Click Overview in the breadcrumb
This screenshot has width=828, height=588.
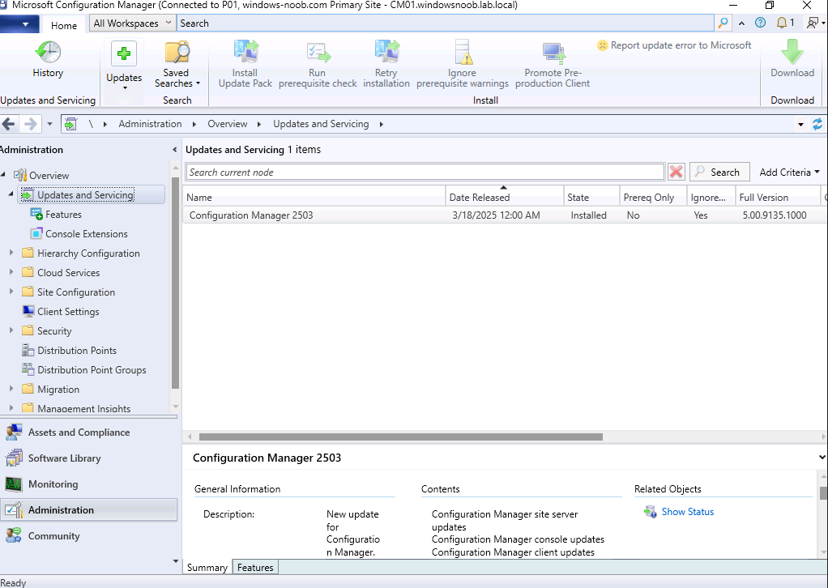tap(227, 124)
